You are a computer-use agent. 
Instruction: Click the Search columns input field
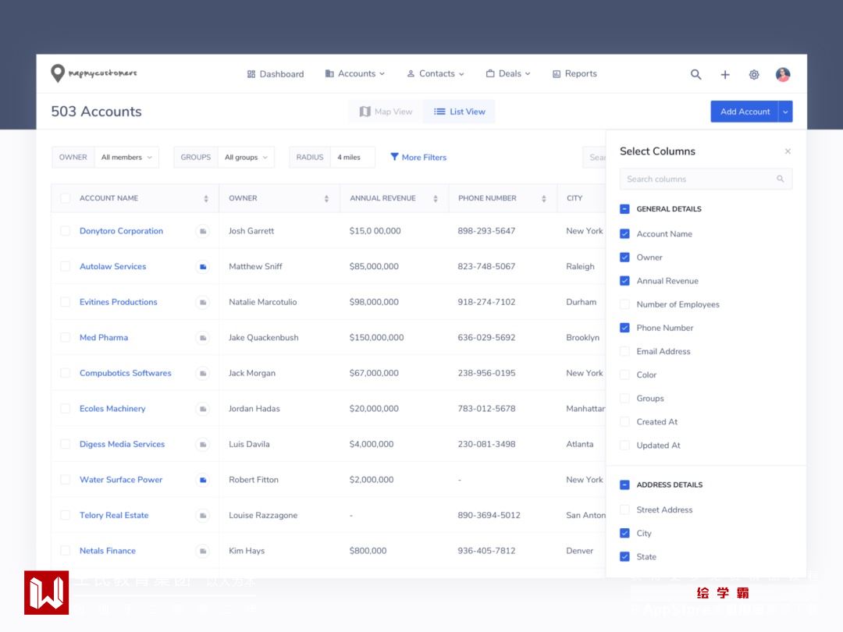click(x=706, y=179)
